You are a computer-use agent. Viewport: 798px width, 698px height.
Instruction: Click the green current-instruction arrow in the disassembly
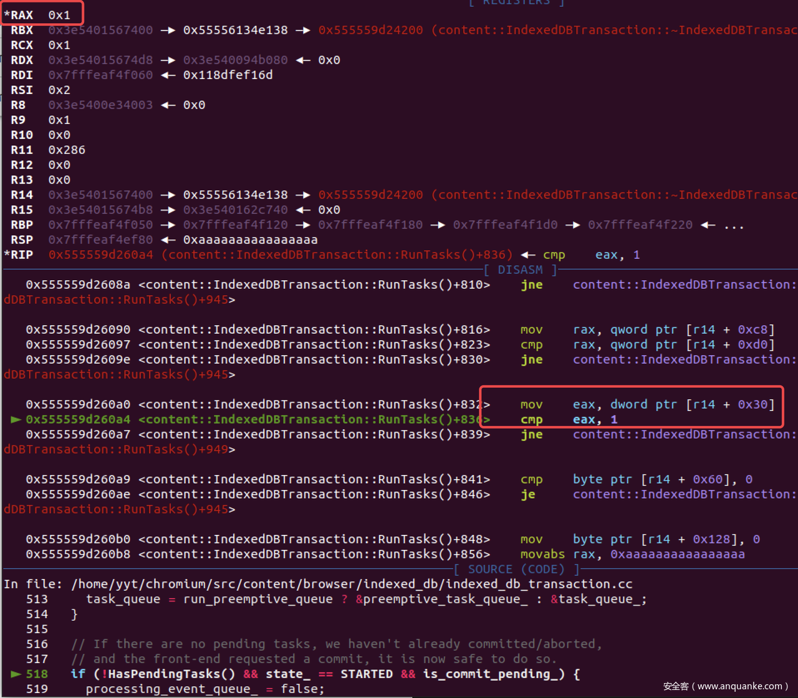click(x=16, y=420)
